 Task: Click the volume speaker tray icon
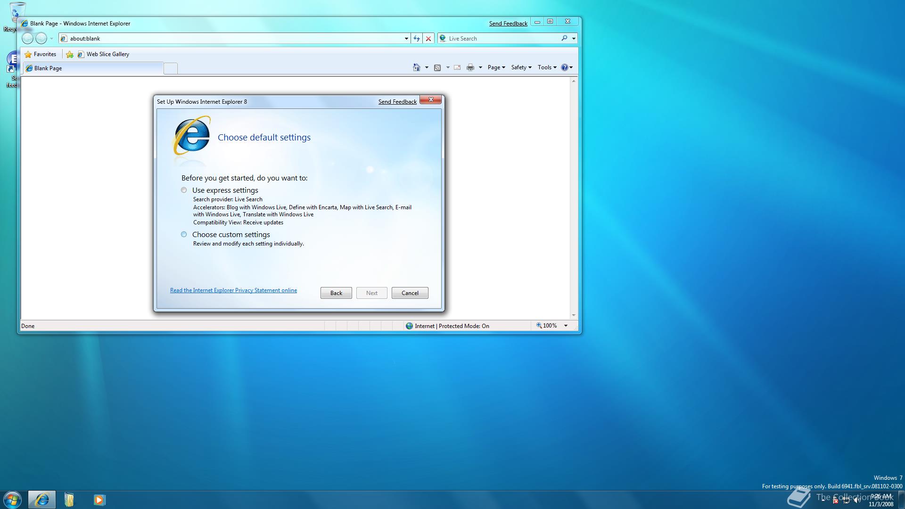(x=856, y=501)
